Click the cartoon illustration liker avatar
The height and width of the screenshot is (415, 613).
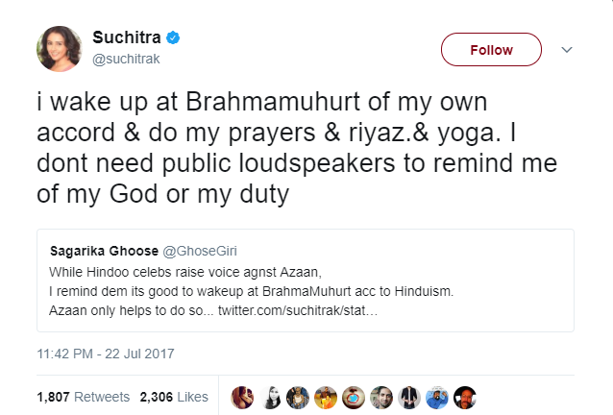point(437,397)
